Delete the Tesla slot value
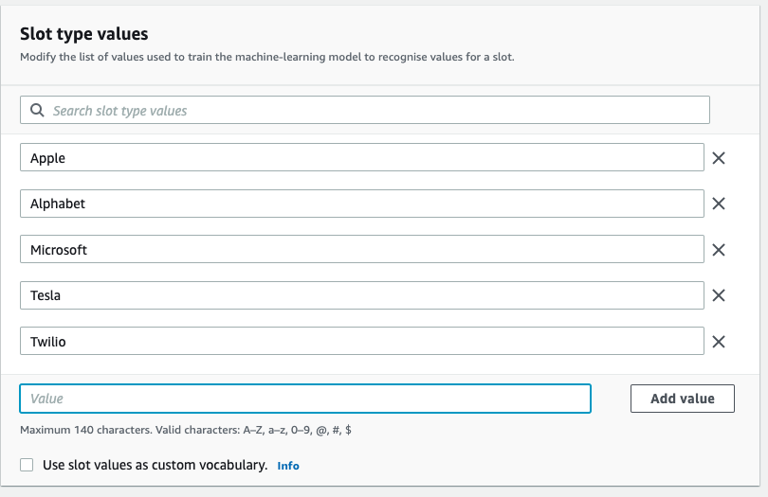This screenshot has height=497, width=768. coord(719,295)
